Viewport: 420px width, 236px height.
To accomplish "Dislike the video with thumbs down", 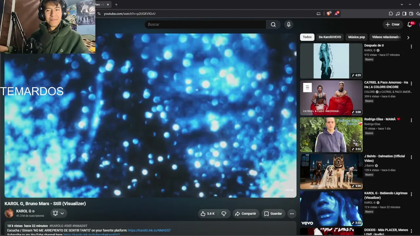I will click(x=224, y=214).
